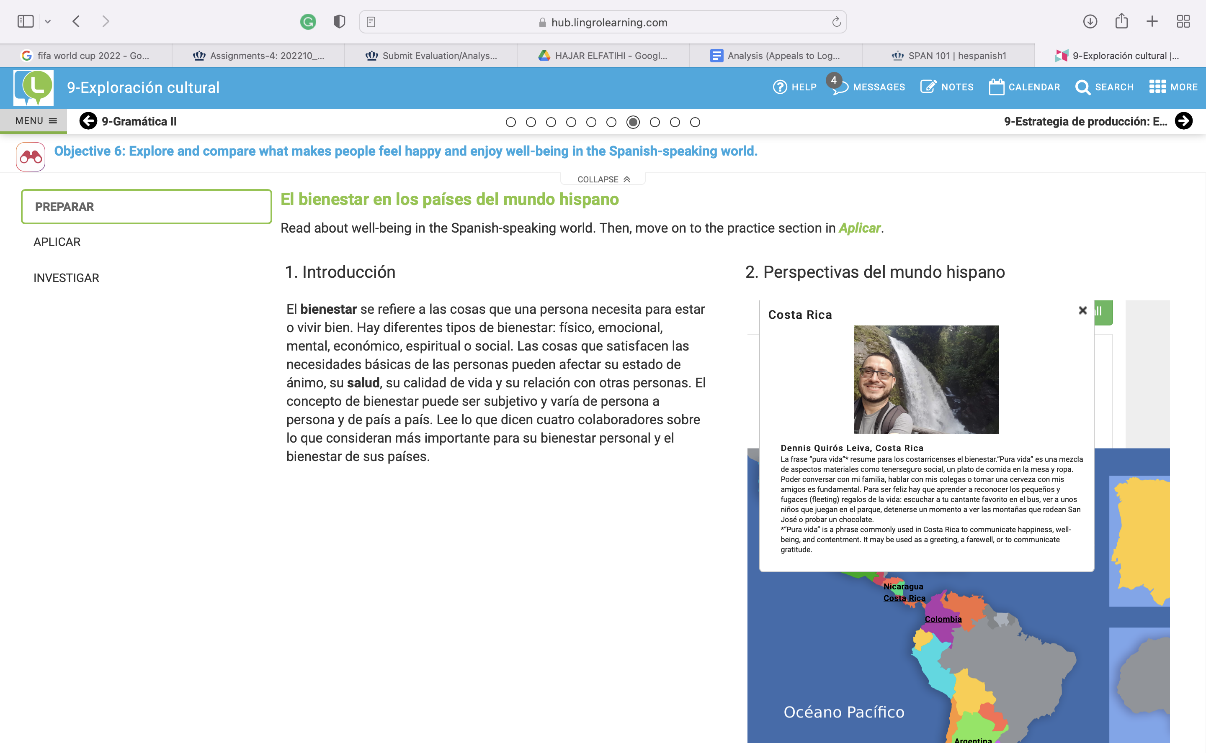
Task: Click the Argentina map label
Action: 973,740
